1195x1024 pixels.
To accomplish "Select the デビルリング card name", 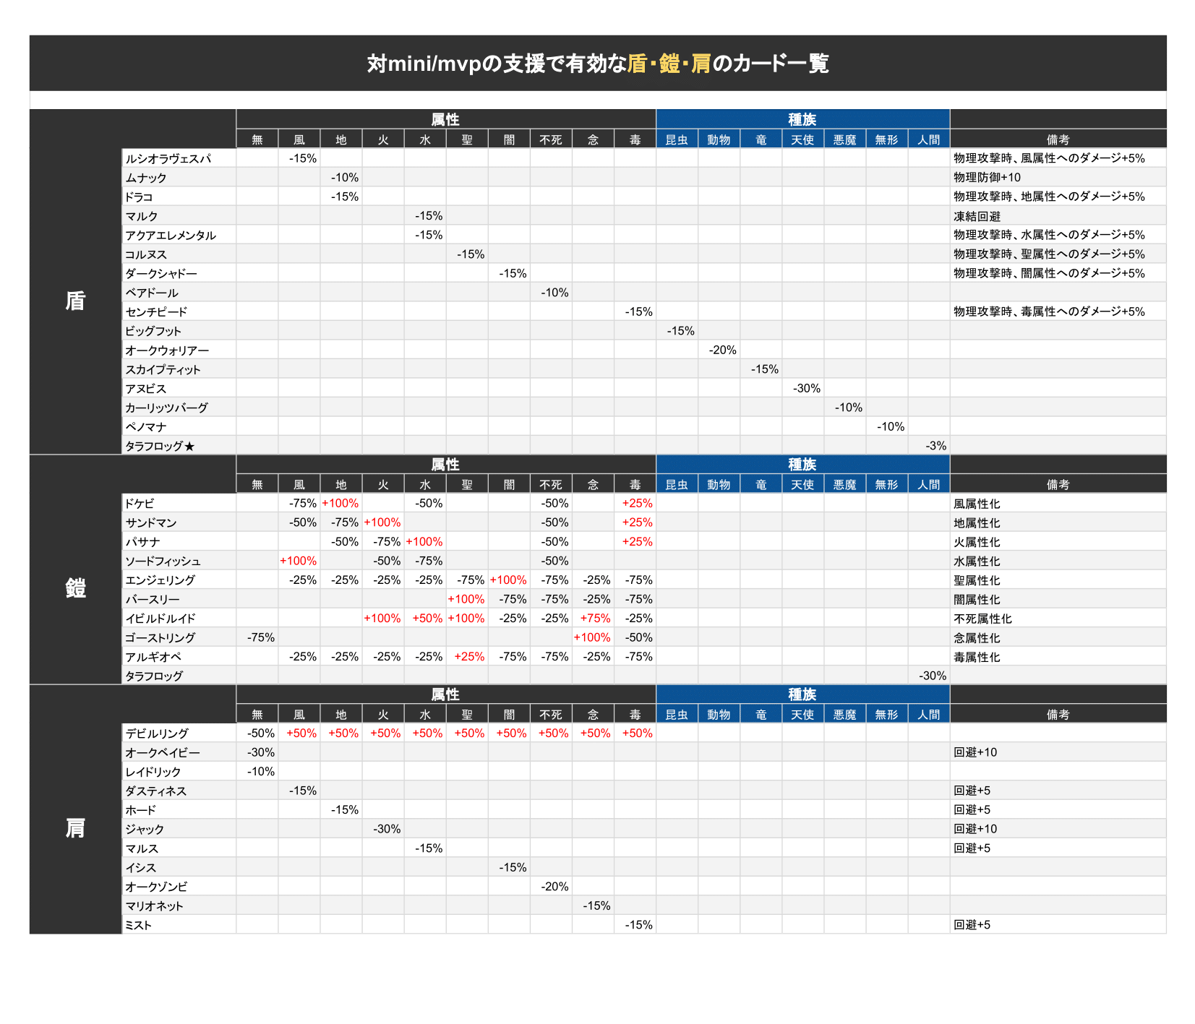I will [x=157, y=733].
